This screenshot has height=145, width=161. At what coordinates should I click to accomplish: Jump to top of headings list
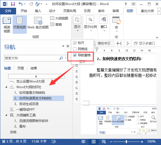pos(36,76)
